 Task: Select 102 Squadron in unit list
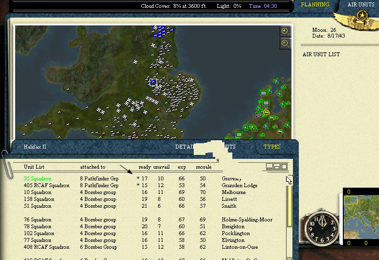click(x=39, y=233)
